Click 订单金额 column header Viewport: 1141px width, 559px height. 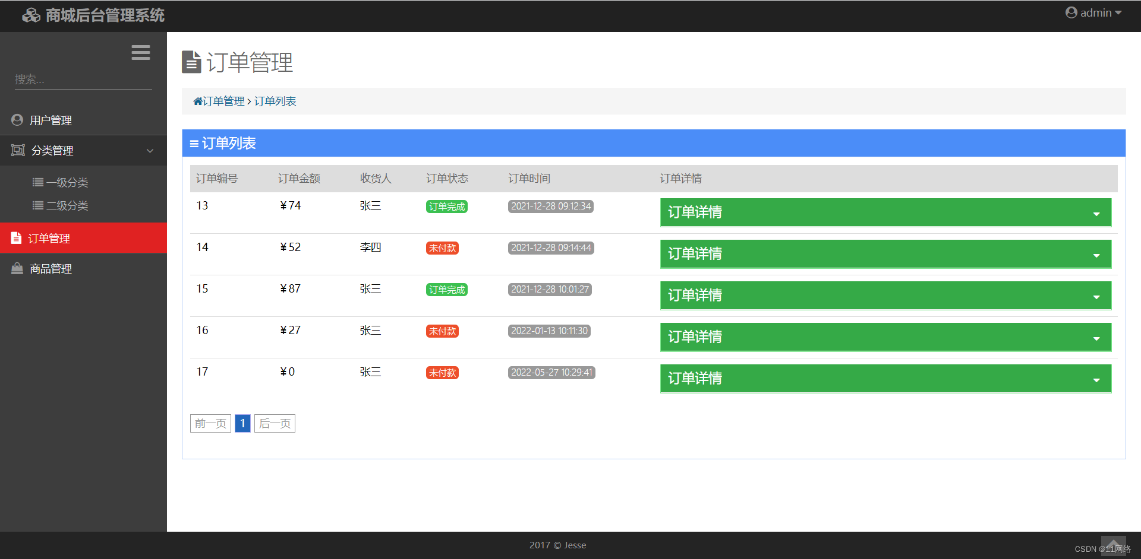click(x=299, y=179)
